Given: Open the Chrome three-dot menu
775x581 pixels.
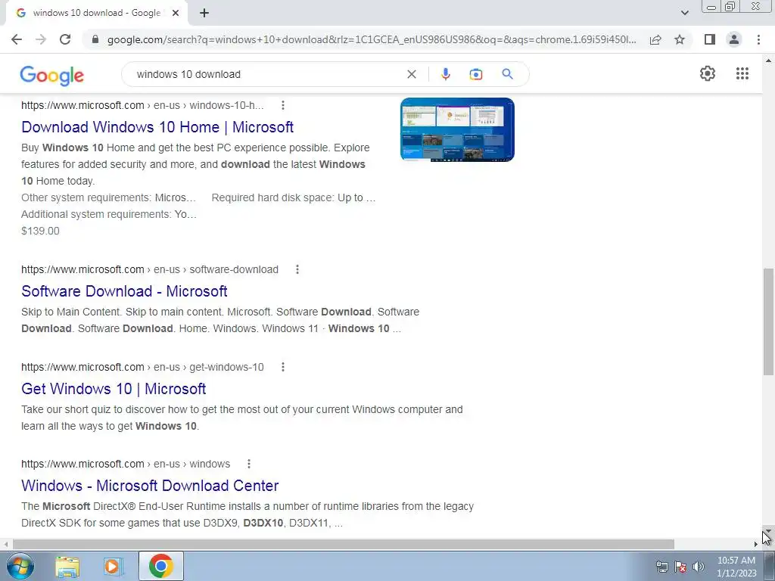Looking at the screenshot, I should click(x=758, y=39).
